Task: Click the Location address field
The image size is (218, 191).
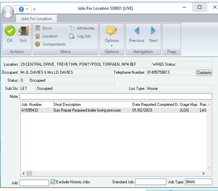Action: (x=85, y=64)
